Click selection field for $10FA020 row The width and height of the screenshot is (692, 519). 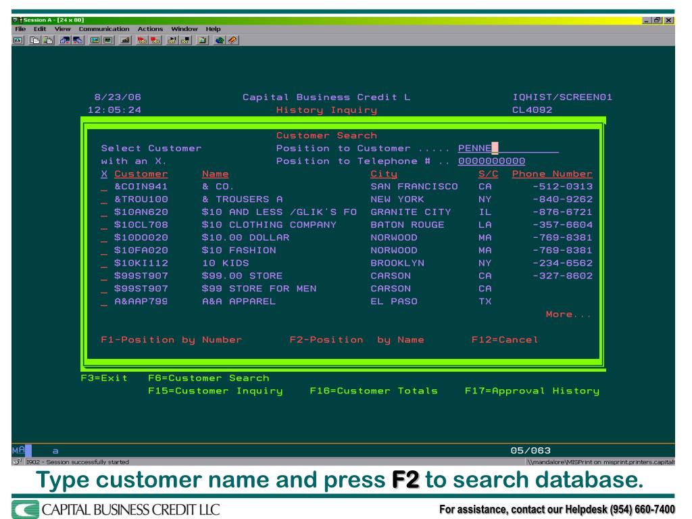tap(104, 251)
